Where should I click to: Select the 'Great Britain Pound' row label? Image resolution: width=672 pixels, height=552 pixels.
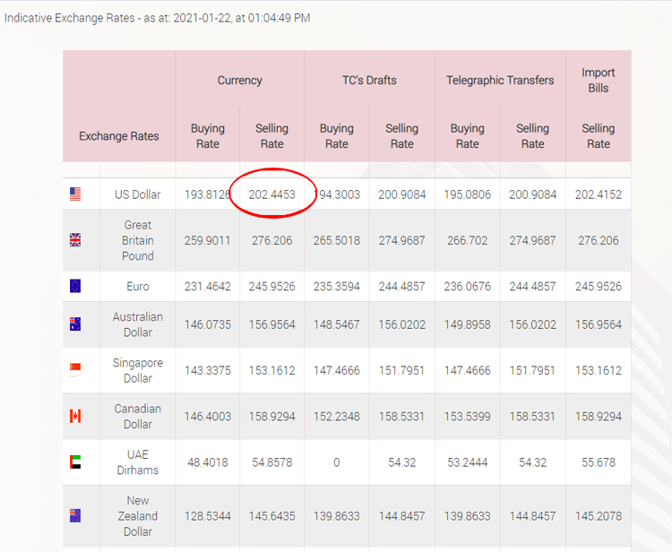(x=138, y=240)
